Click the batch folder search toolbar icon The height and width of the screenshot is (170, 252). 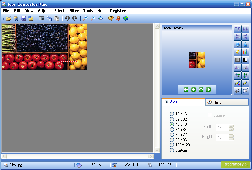pos(16,18)
